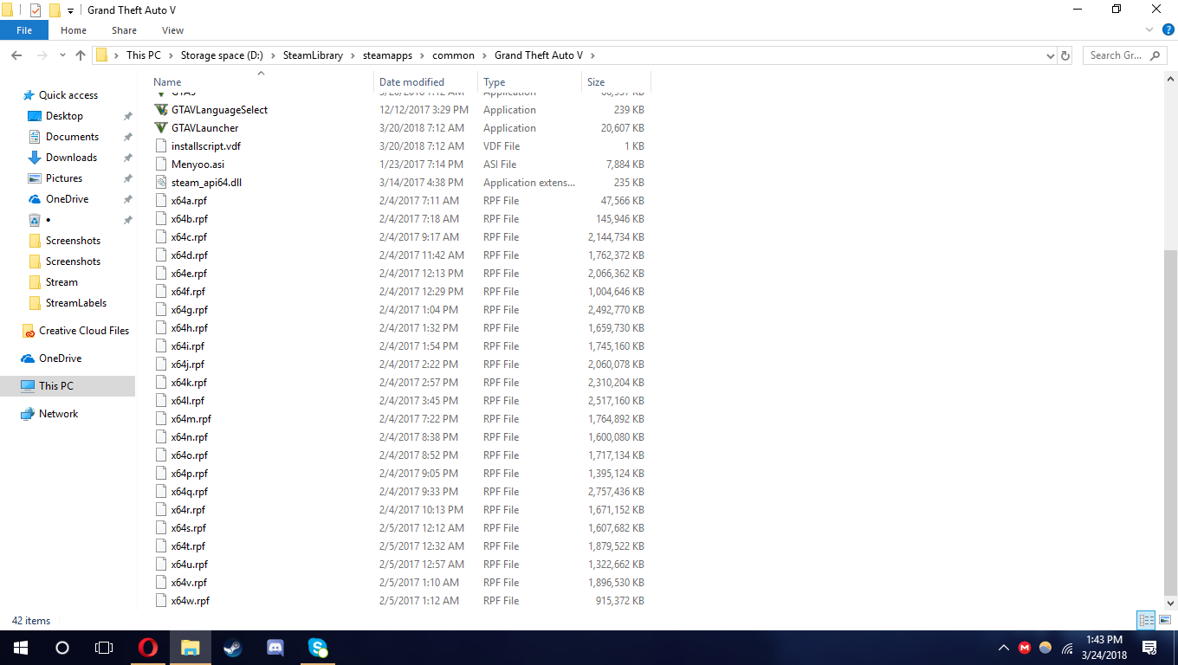Screen dimensions: 1178x665
Task: Switch to large thumbnails view icon
Action: [1164, 620]
